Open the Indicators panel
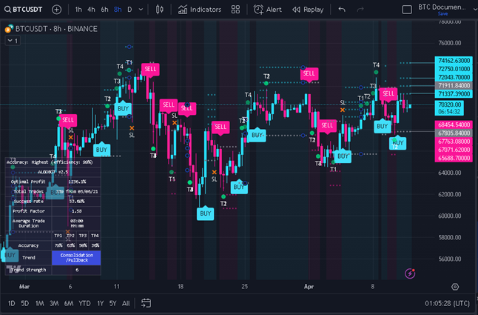This screenshot has width=478, height=315. (x=200, y=10)
